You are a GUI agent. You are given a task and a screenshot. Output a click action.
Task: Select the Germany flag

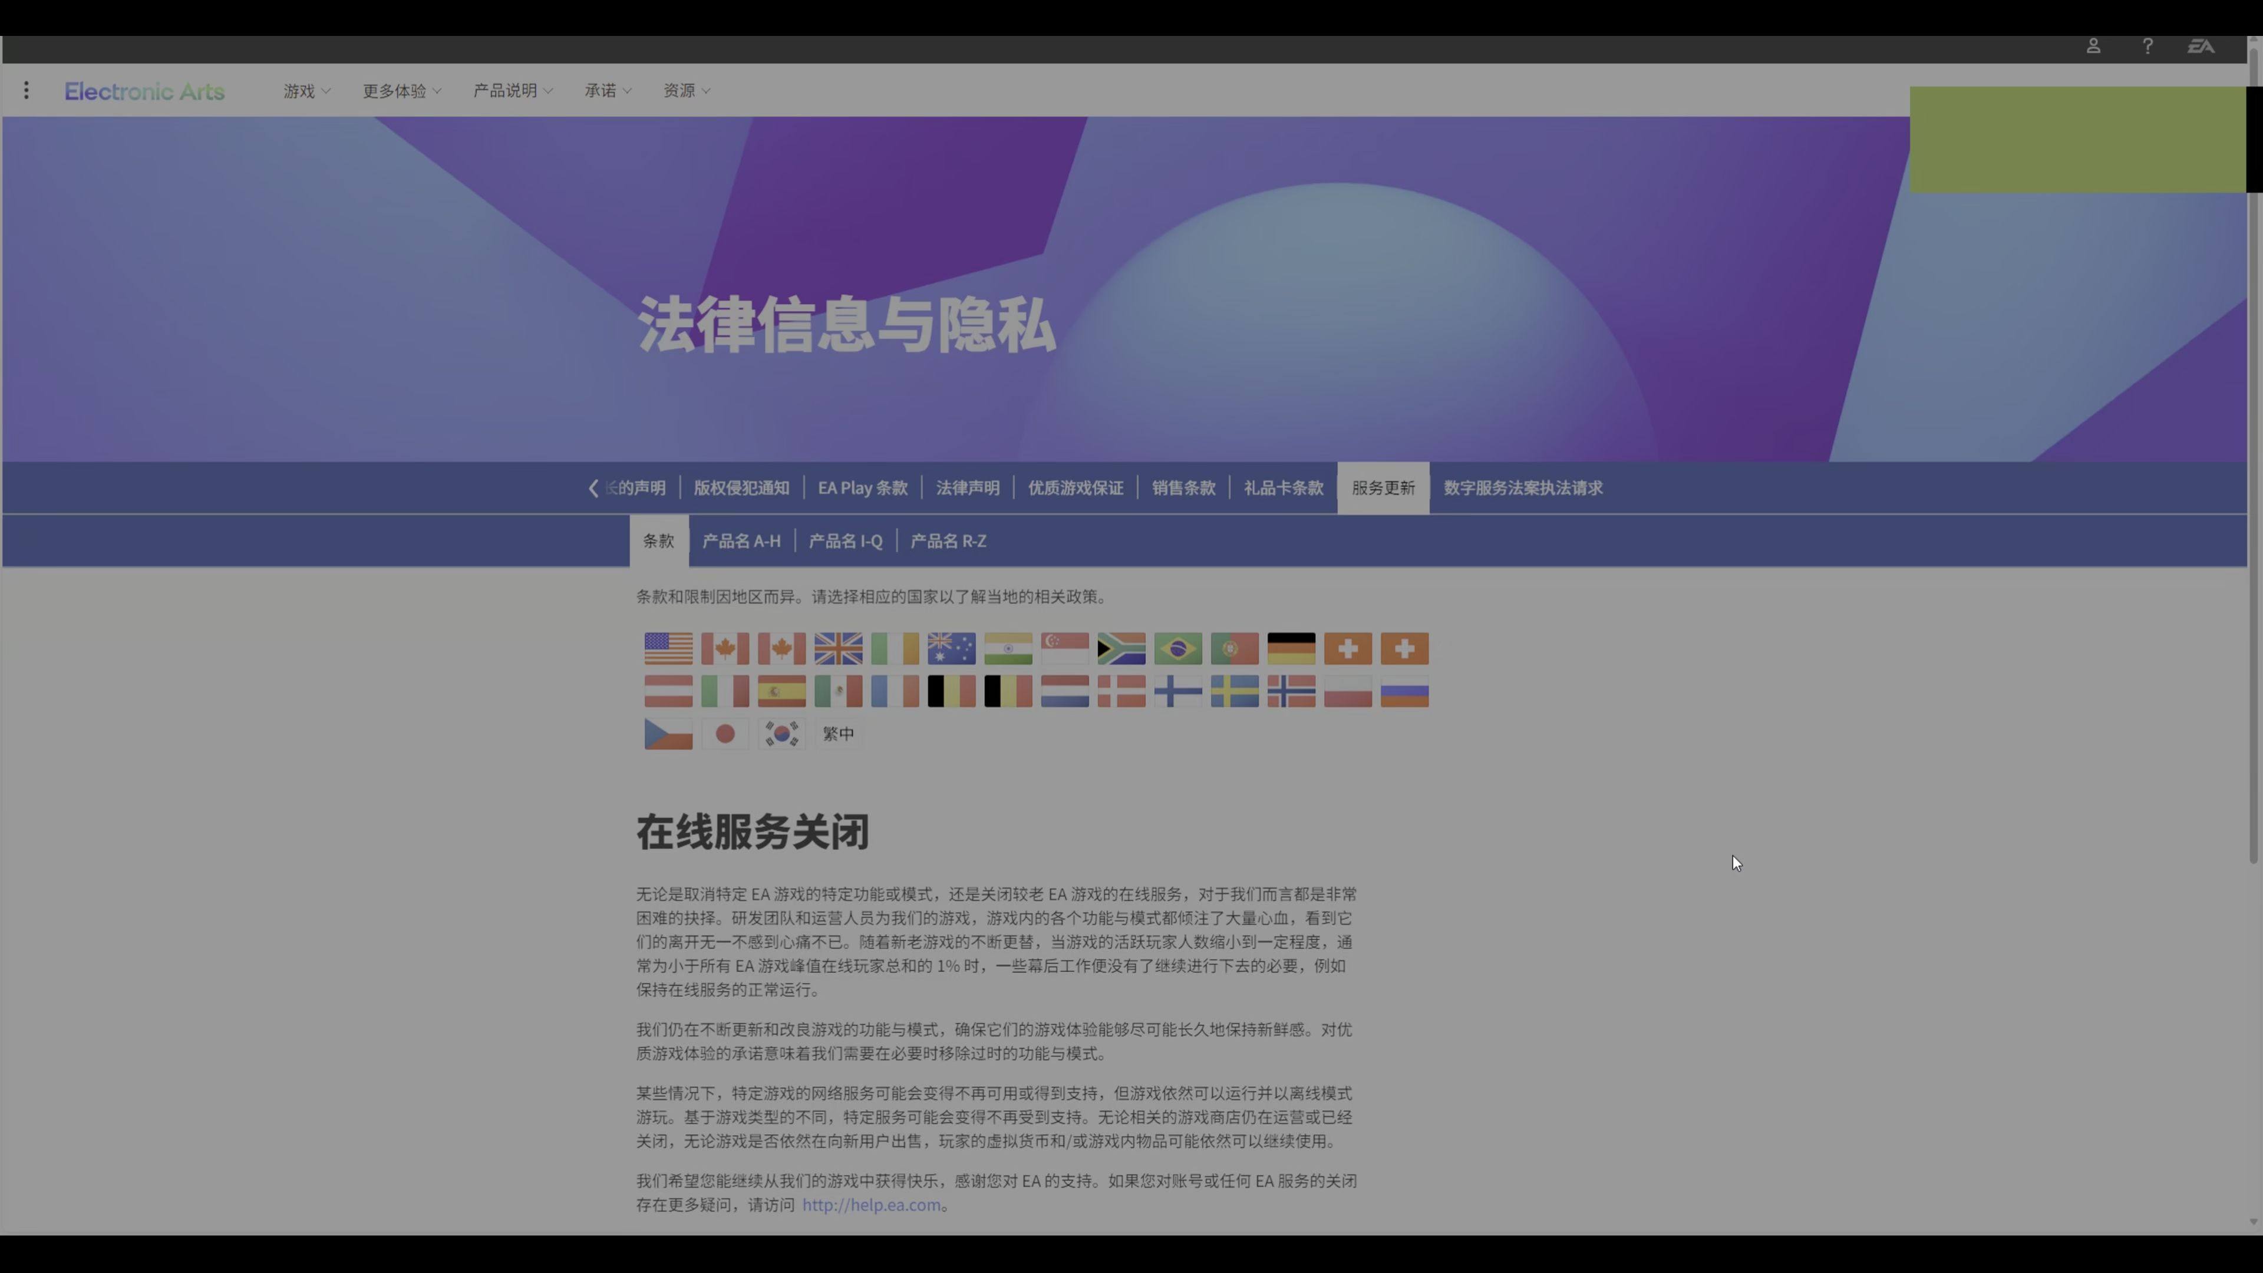coord(1291,649)
